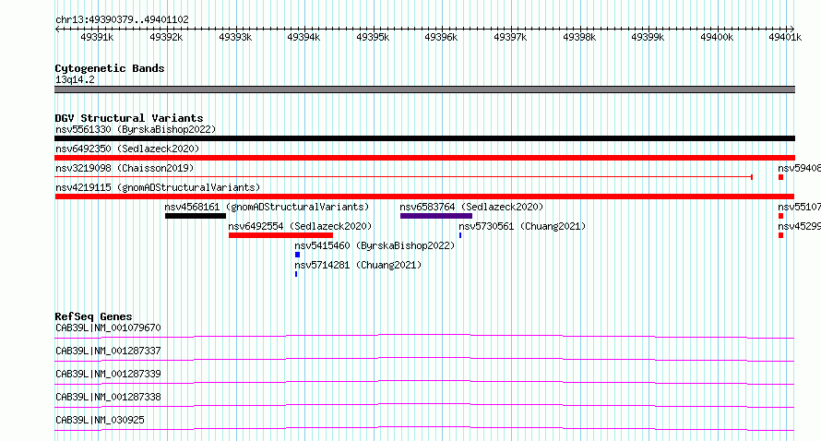
Task: Click the red square marker under nsv45299
Action: click(x=780, y=235)
